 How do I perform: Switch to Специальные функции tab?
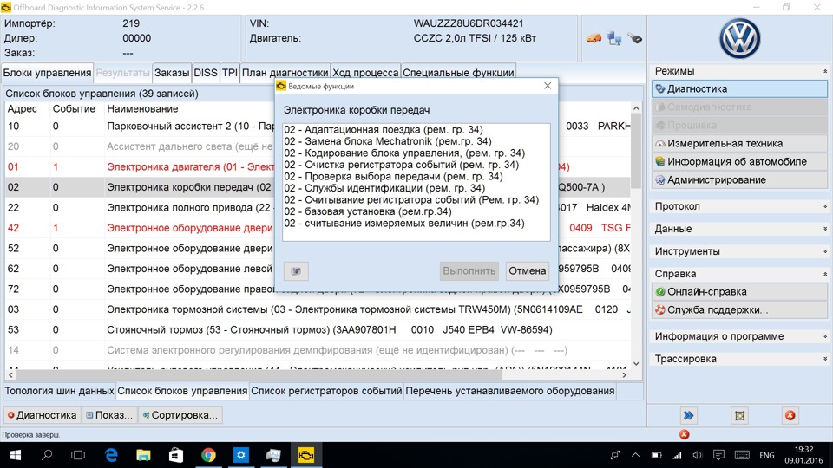click(458, 73)
